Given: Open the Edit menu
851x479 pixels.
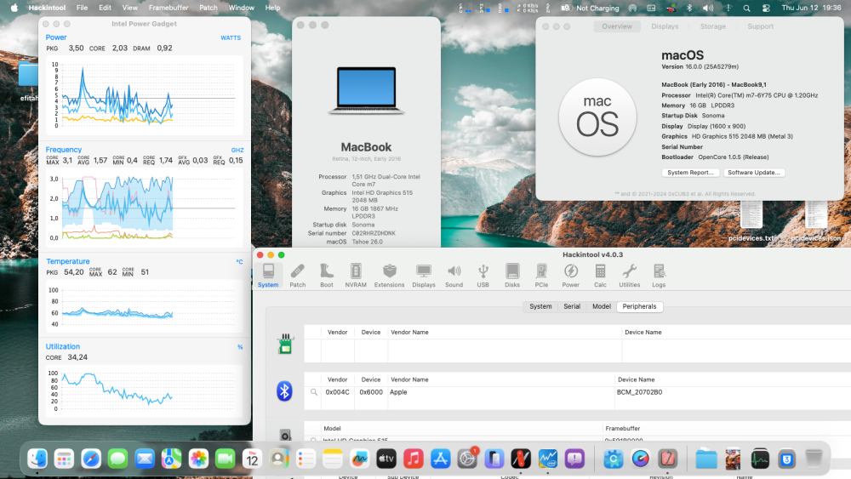Looking at the screenshot, I should pos(105,8).
